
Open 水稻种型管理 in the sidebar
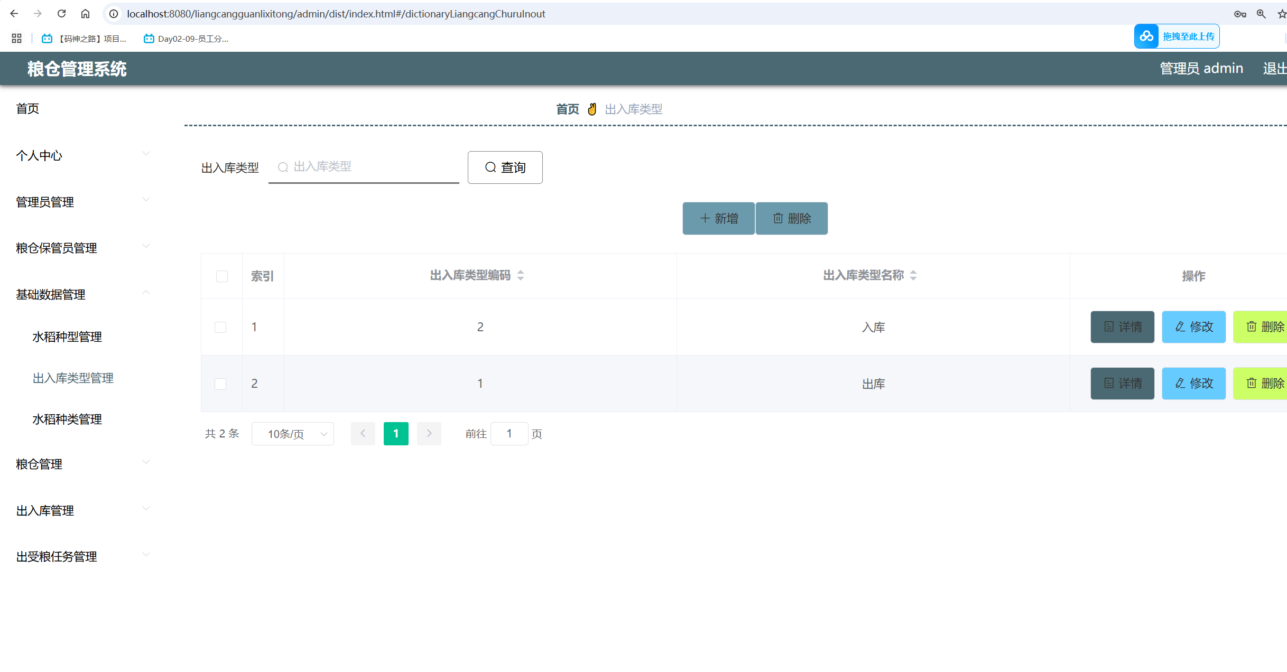[67, 337]
